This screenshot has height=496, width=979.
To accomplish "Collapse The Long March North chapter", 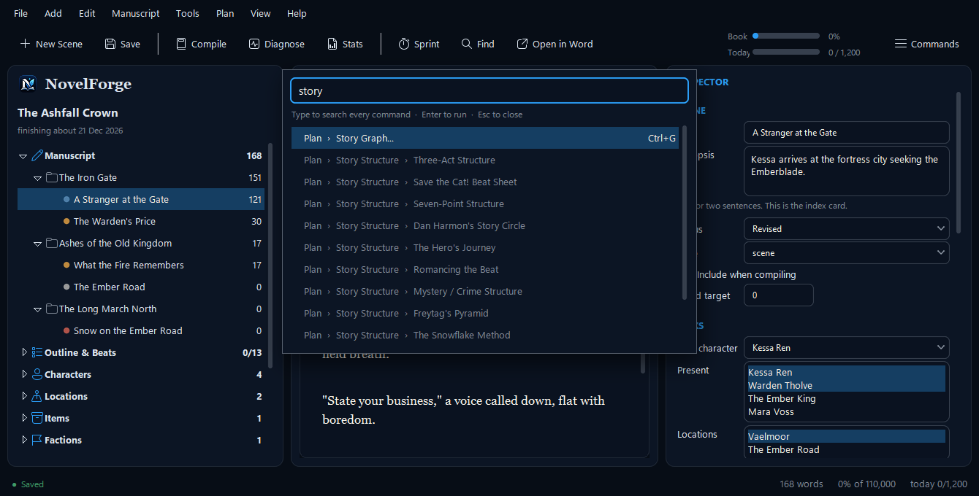I will click(x=38, y=309).
